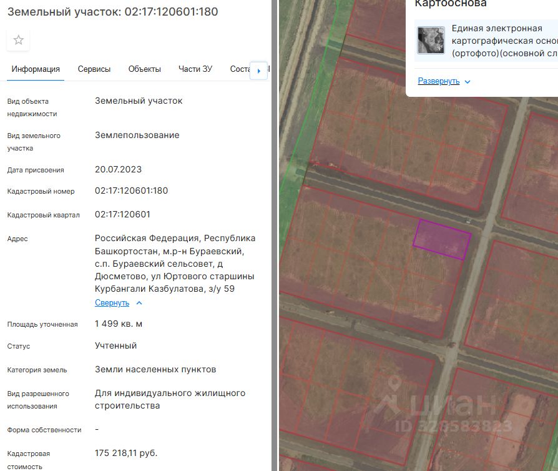Click the Категория земель label

(x=37, y=370)
